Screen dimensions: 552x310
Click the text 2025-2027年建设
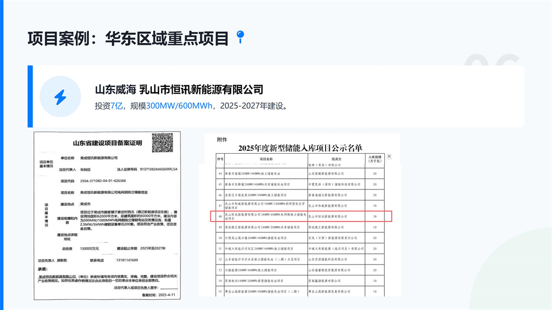[x=251, y=106]
